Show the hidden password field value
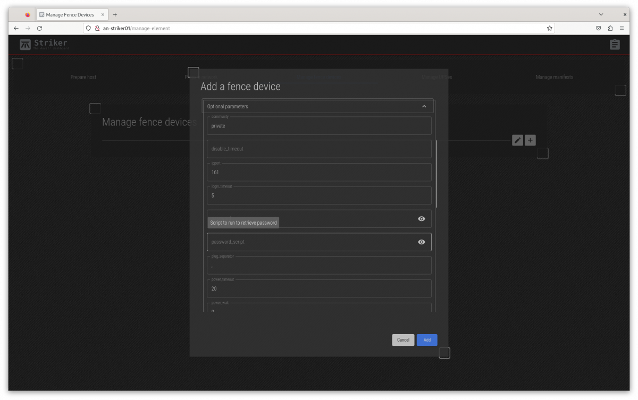Viewport: 638px width, 400px height. click(x=421, y=219)
